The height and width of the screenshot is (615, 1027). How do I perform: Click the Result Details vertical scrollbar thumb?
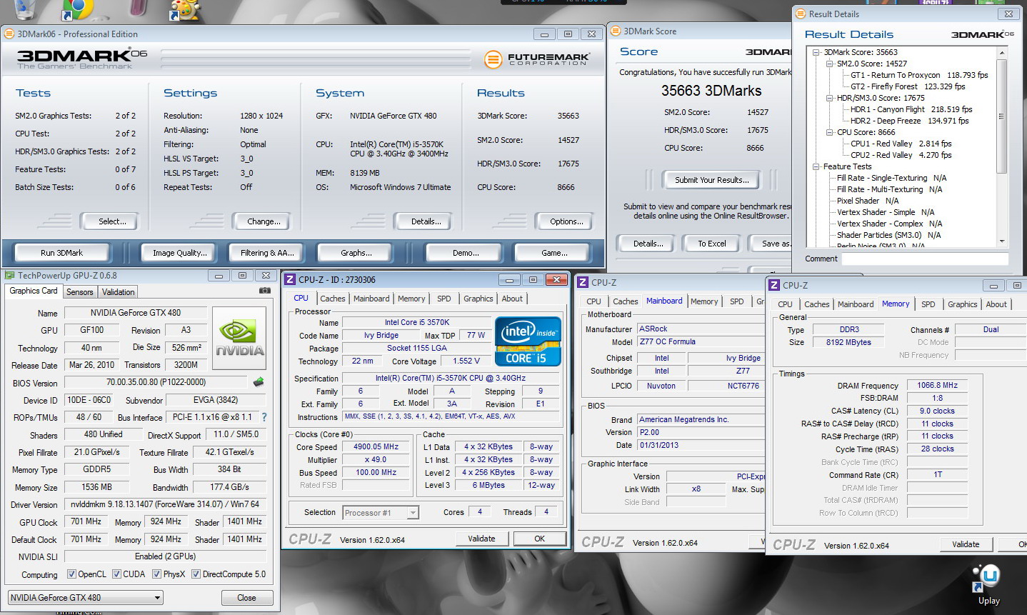1001,116
